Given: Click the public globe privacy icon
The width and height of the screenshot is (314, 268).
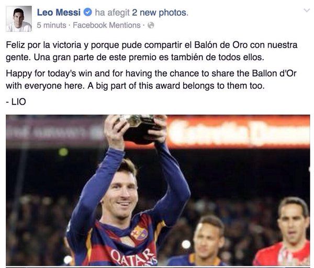Looking at the screenshot, I should [151, 26].
